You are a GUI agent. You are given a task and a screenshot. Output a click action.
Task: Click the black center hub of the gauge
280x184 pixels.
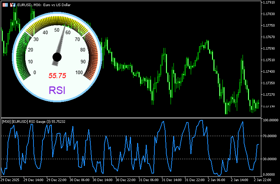coord(57,57)
